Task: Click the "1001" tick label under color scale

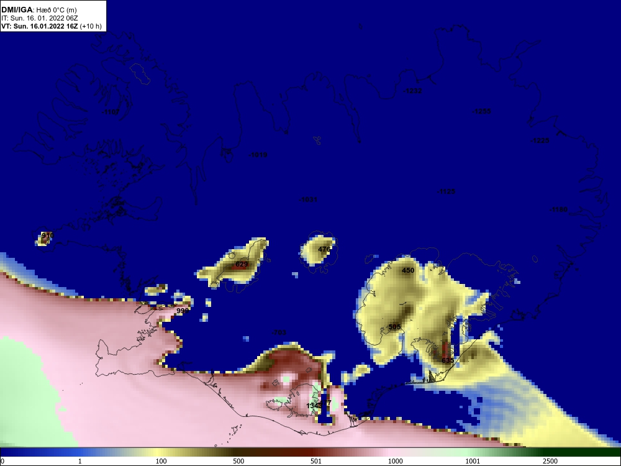Action: coord(473,462)
